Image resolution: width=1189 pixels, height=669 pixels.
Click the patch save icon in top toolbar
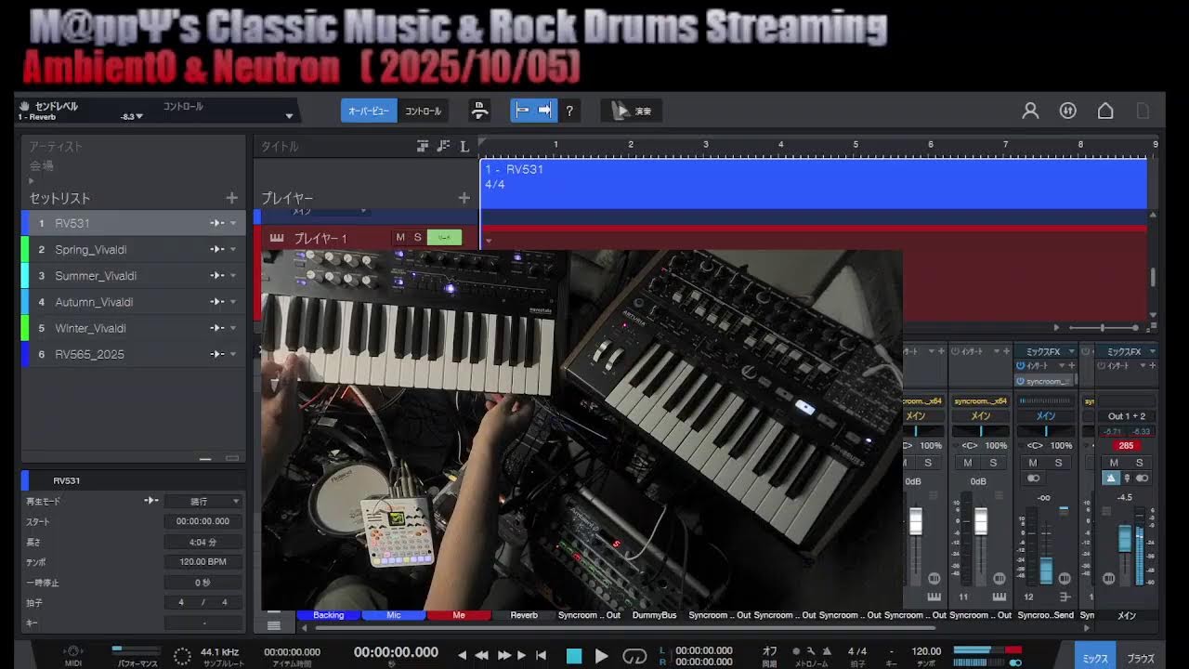click(x=479, y=111)
